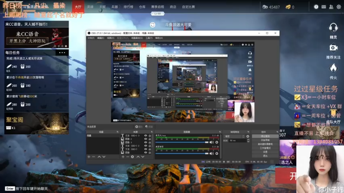Open the transition properties gear next to 渐变
The image size is (344, 193).
(248, 136)
